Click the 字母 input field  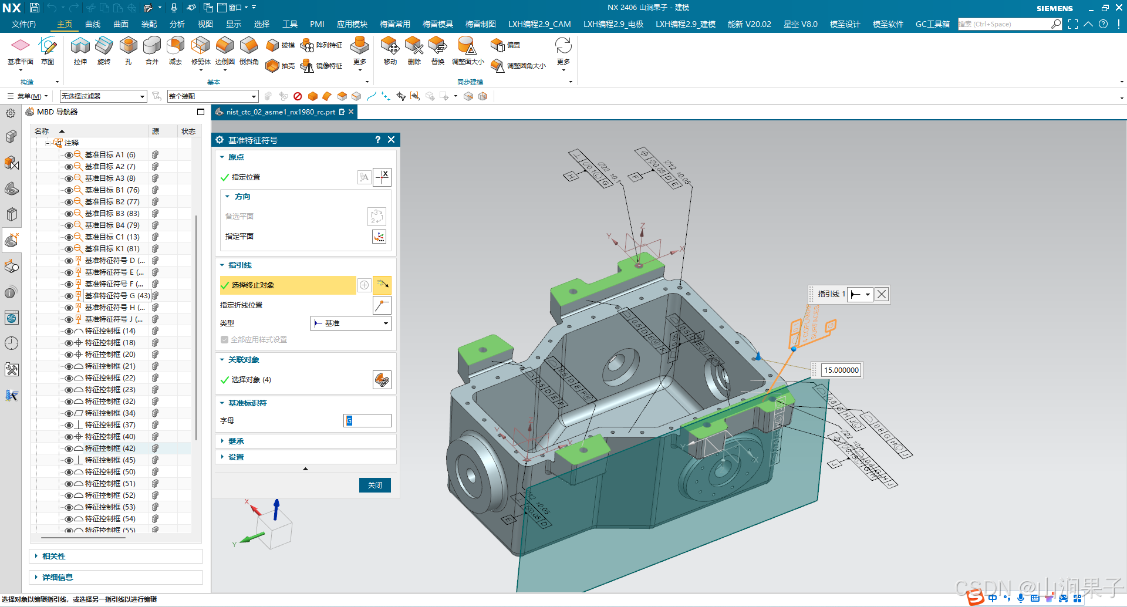(x=367, y=421)
